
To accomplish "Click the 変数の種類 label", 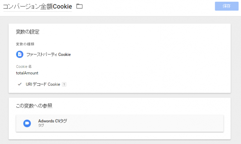I will [x=25, y=44].
